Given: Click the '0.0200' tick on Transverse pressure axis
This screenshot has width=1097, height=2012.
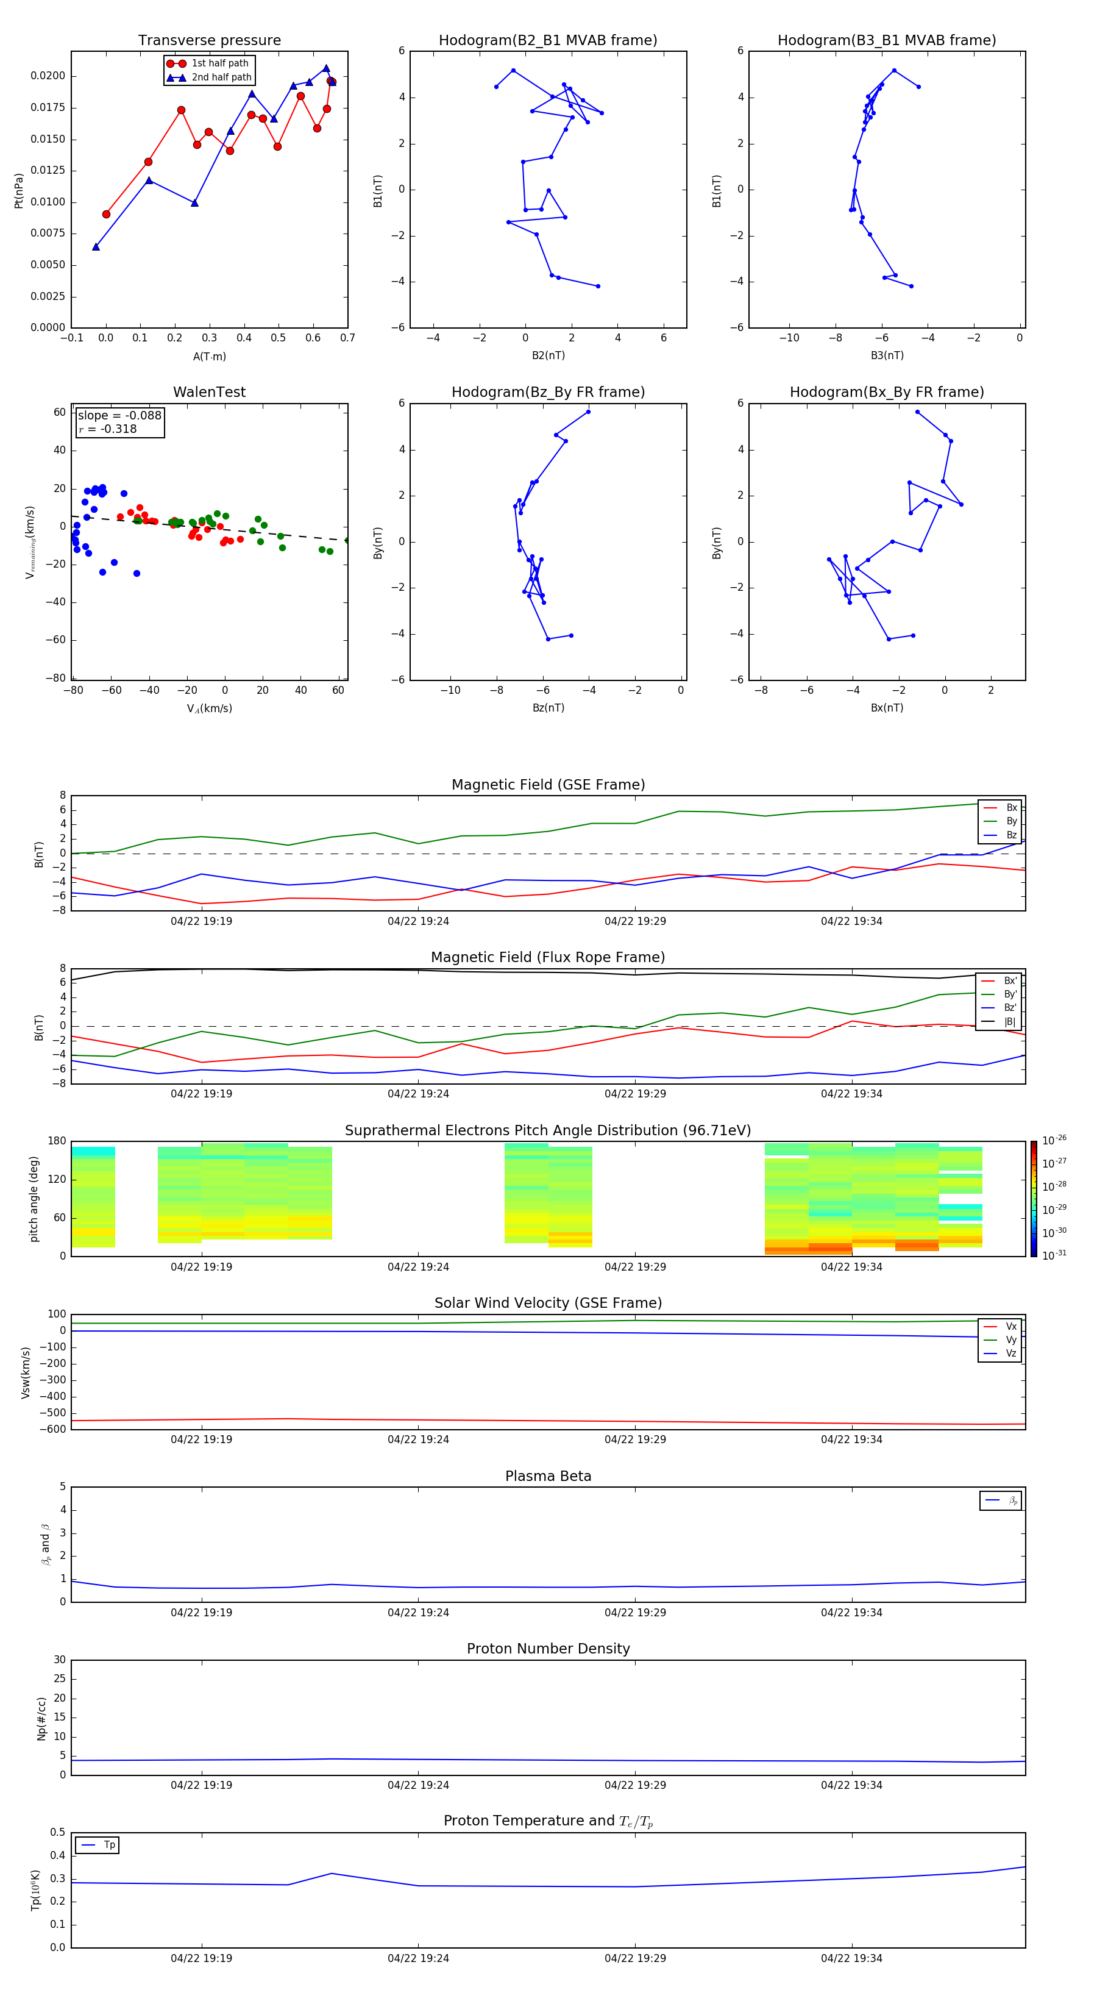Looking at the screenshot, I should coord(48,76).
